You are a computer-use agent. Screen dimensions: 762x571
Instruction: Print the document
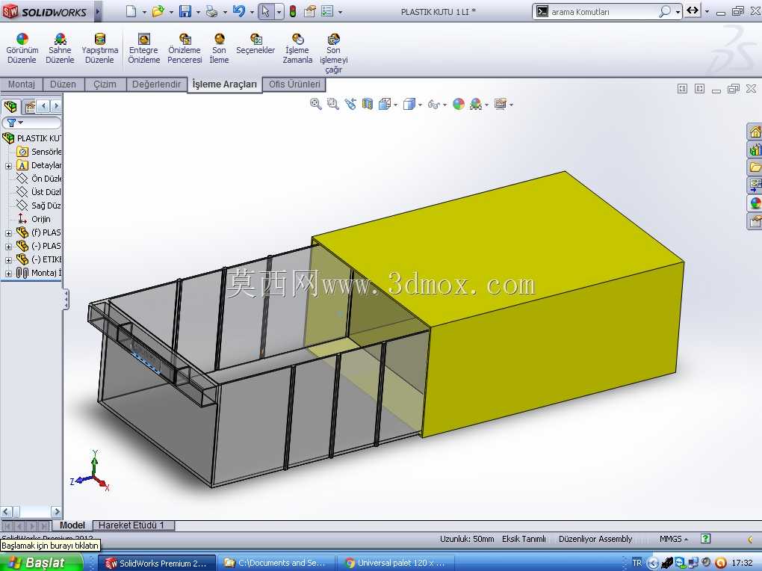[x=212, y=11]
